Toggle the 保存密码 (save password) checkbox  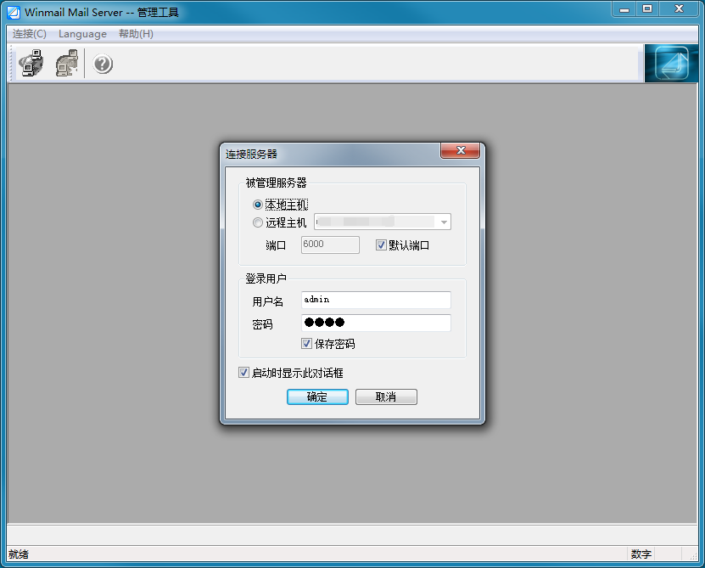point(307,343)
